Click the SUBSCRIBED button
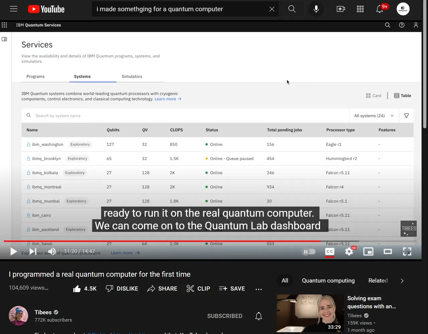 225,316
